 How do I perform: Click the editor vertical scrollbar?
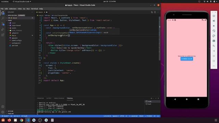click(x=159, y=39)
